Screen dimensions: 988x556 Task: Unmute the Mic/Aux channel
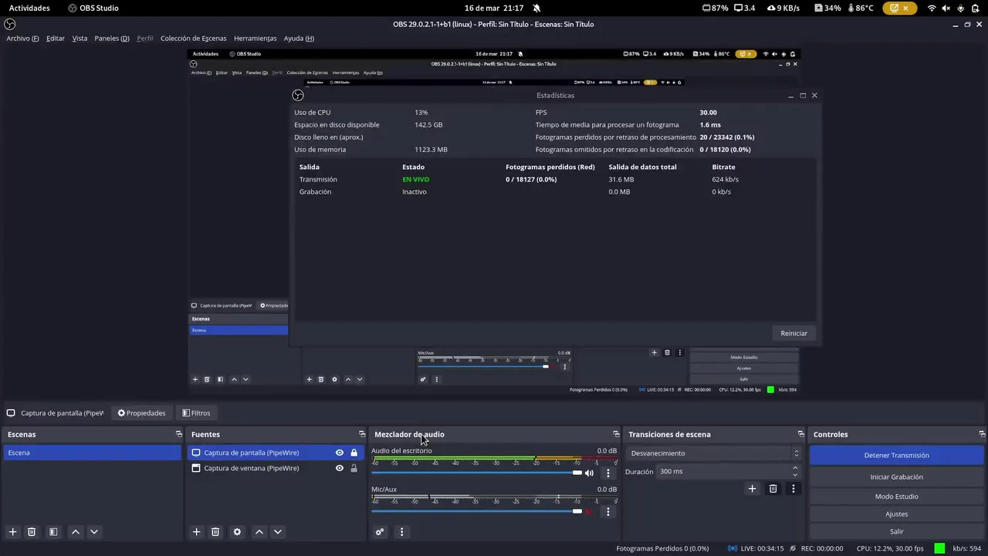click(x=590, y=511)
